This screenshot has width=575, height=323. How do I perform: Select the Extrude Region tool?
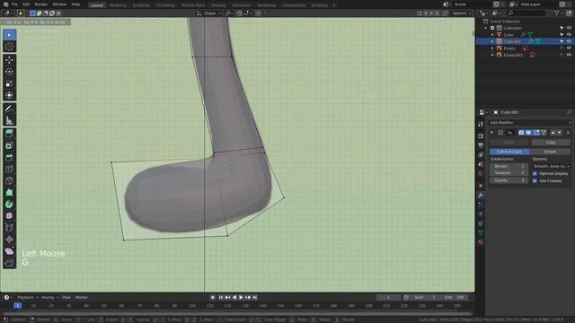click(x=10, y=134)
